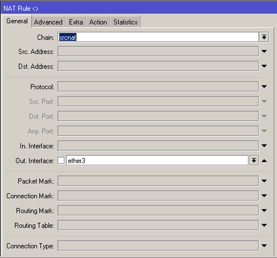Click the Dst. Address empty field
The height and width of the screenshot is (258, 277).
tap(158, 66)
